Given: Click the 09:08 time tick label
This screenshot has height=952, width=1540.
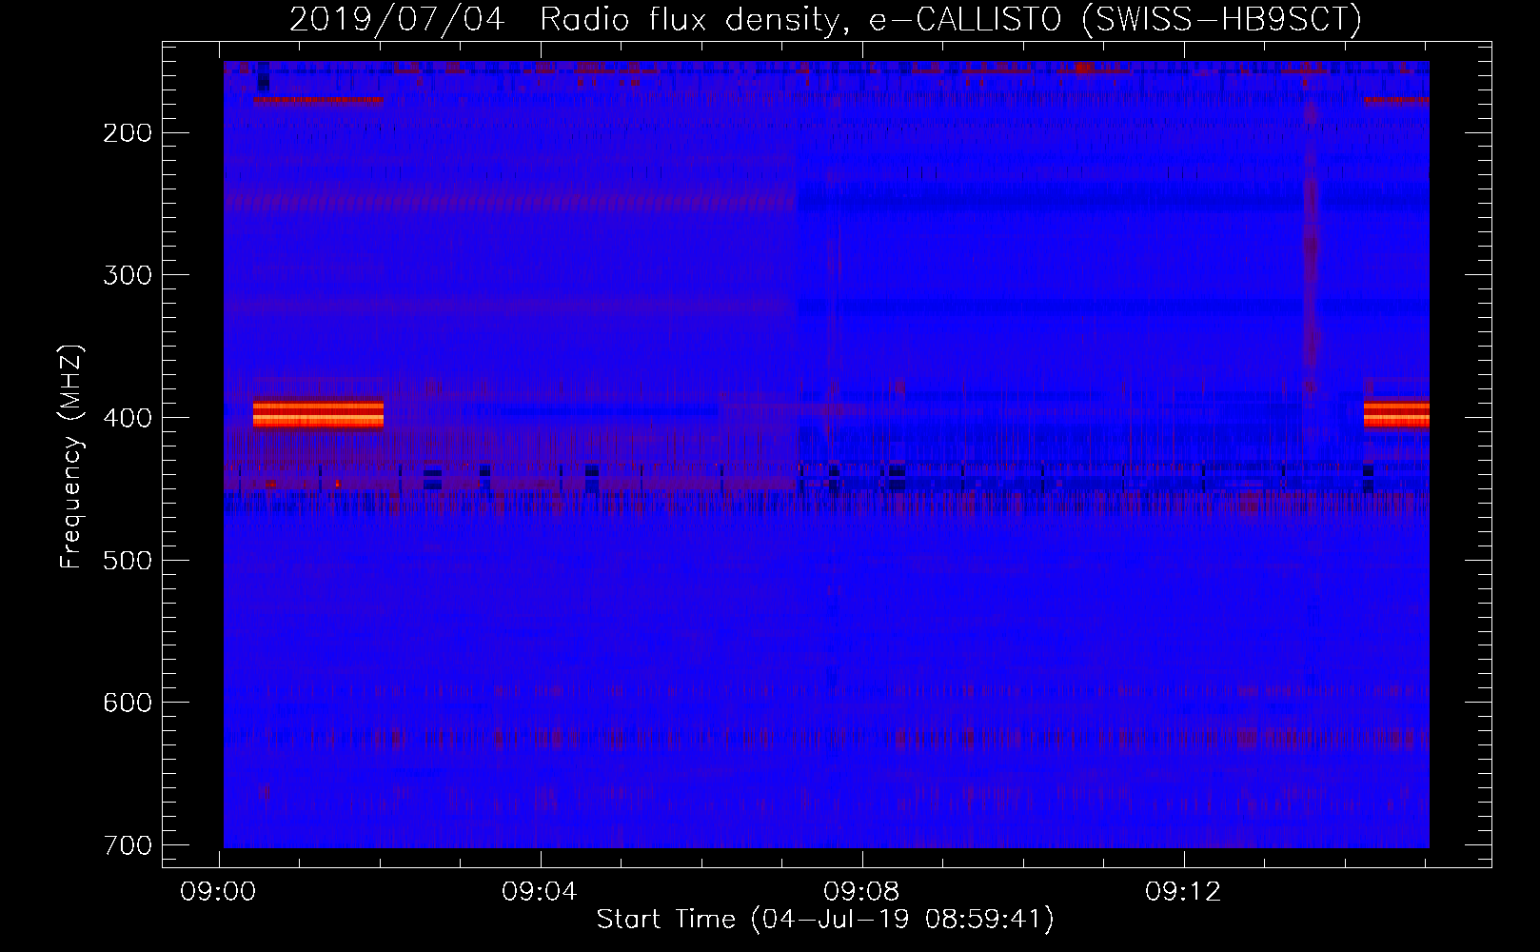Looking at the screenshot, I should 861,891.
